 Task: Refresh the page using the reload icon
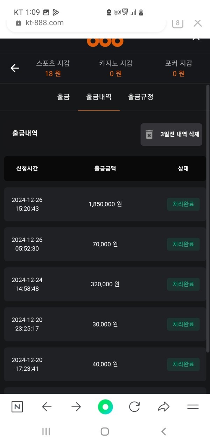pos(134,407)
